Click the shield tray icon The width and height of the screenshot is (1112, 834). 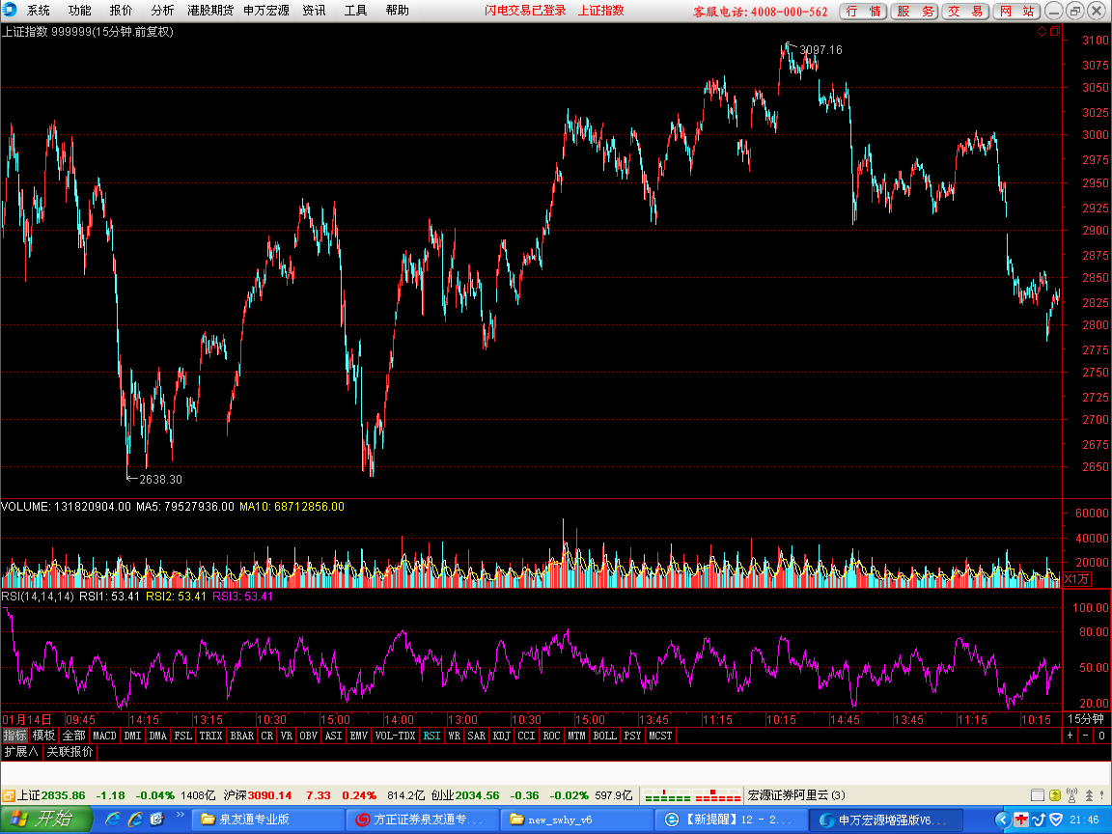[1056, 820]
